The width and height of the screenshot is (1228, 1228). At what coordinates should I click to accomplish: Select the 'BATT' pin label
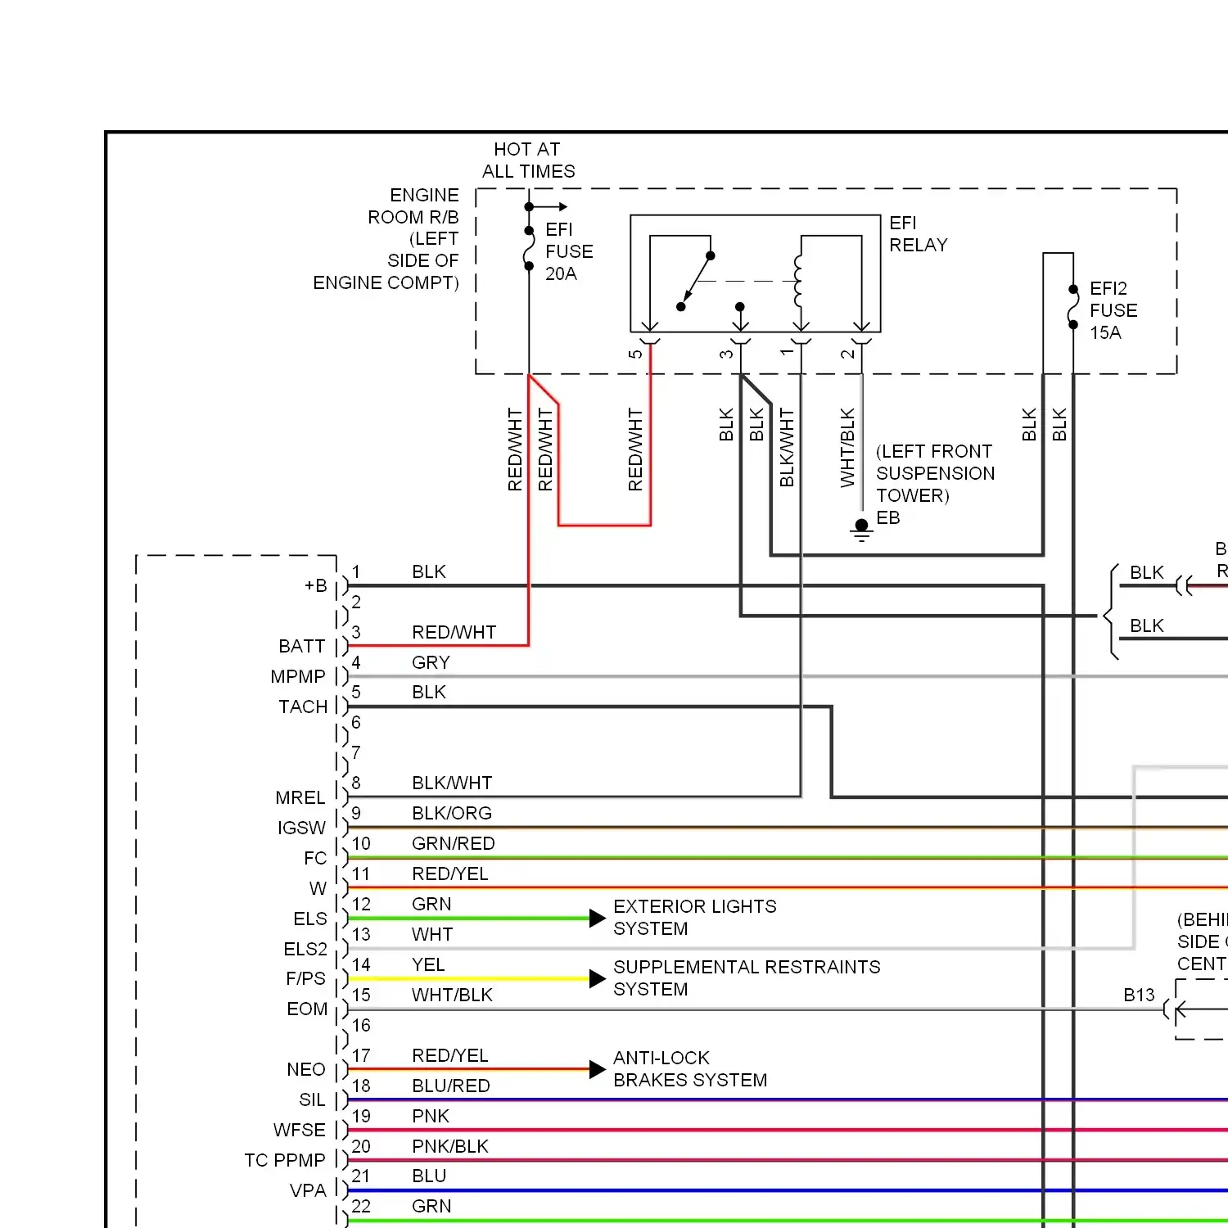click(x=302, y=647)
